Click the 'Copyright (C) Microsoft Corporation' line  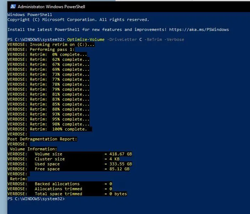click(78, 20)
